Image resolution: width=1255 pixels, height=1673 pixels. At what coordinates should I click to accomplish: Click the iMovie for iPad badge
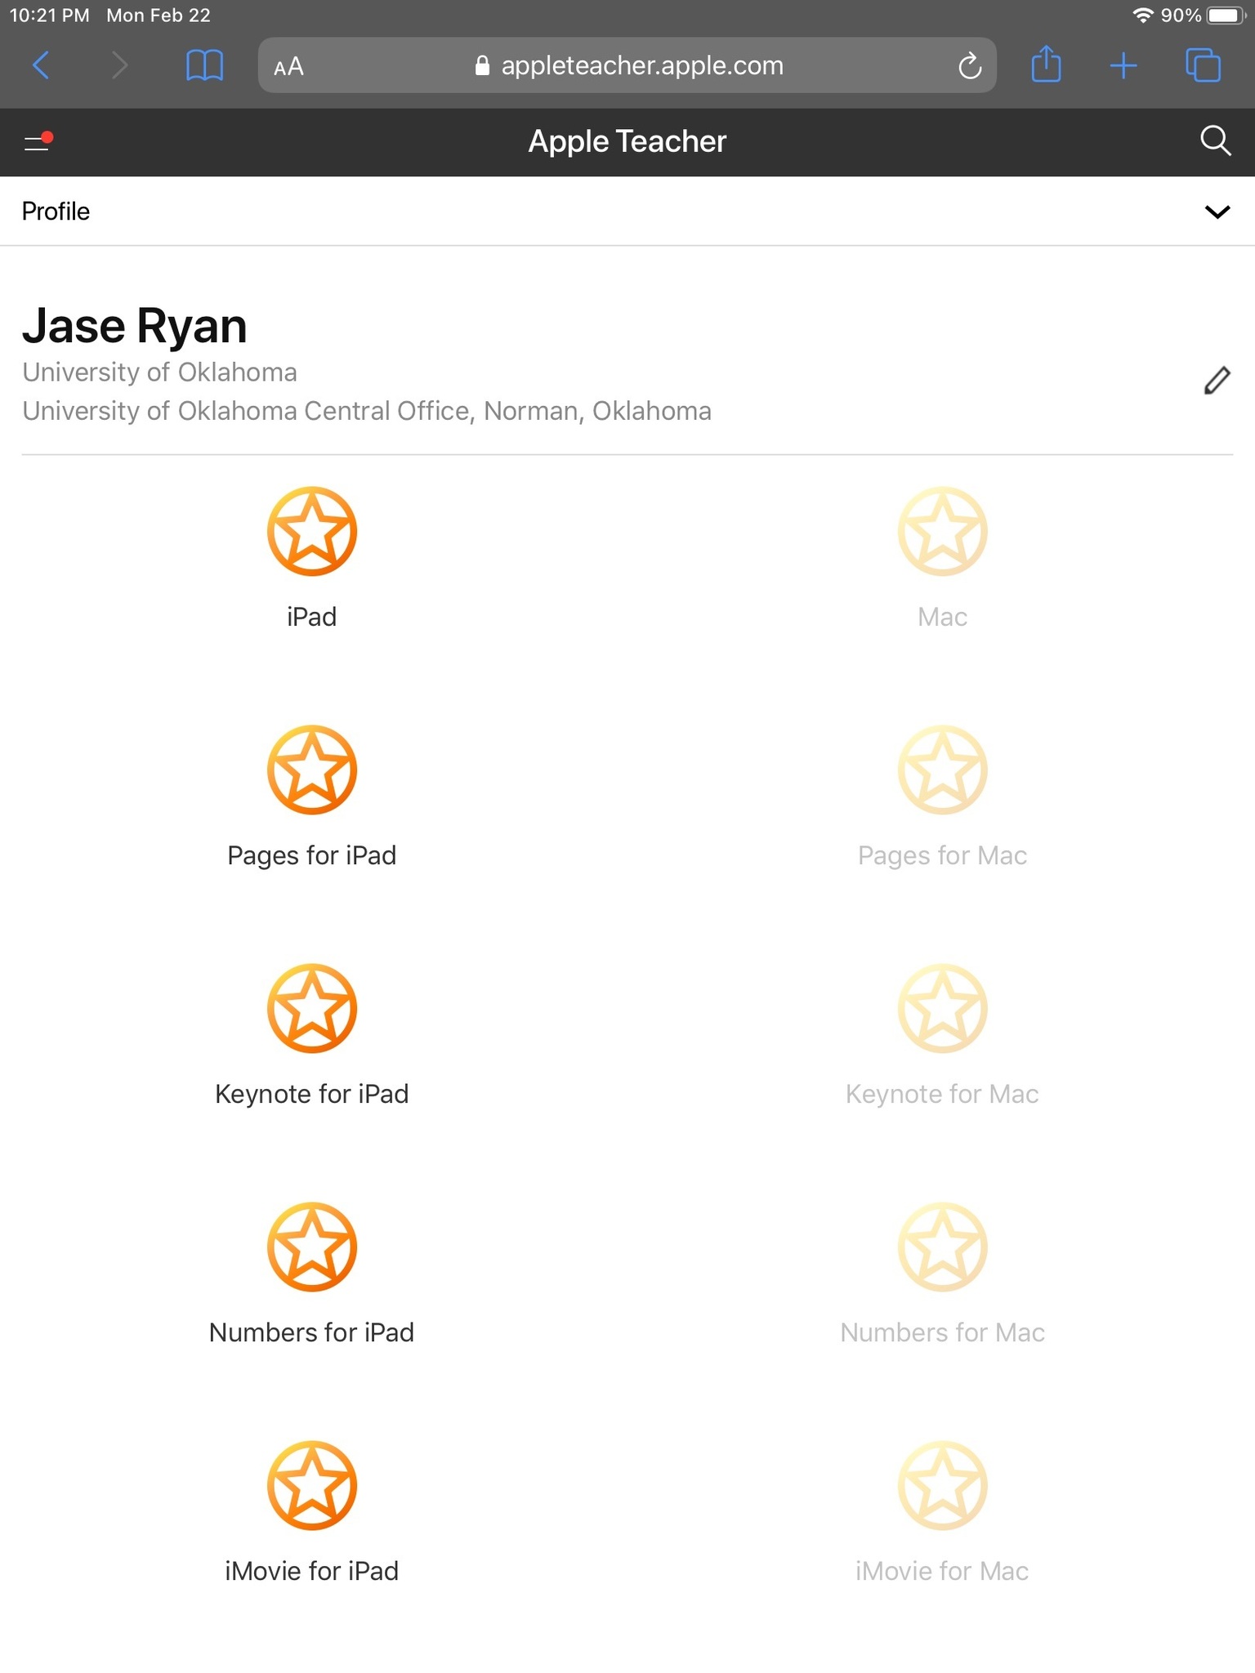click(x=311, y=1485)
